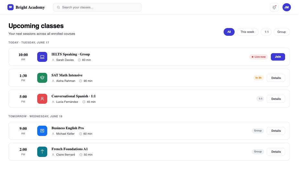Open Details for SAT Math Intensive

click(276, 78)
